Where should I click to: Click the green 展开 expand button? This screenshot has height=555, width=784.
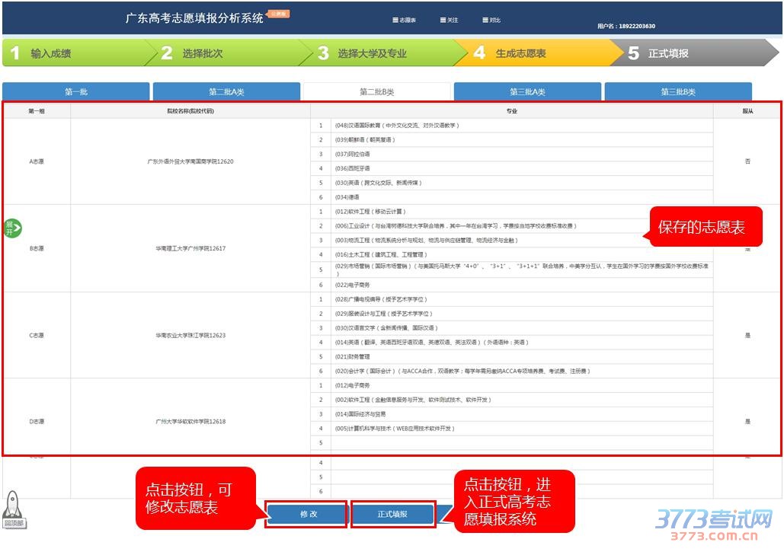point(13,227)
